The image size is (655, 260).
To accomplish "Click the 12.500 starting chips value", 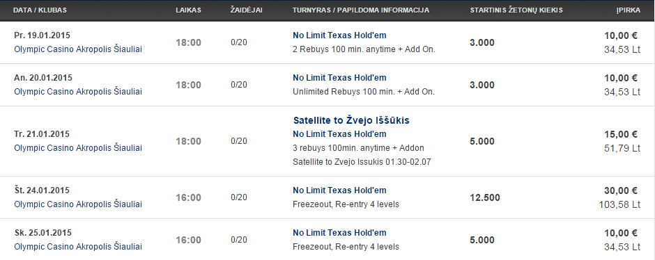I will tap(485, 198).
